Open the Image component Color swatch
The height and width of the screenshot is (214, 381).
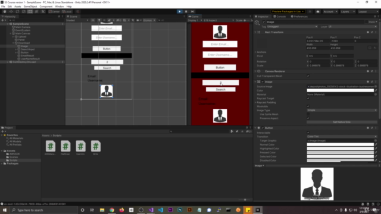coord(340,90)
